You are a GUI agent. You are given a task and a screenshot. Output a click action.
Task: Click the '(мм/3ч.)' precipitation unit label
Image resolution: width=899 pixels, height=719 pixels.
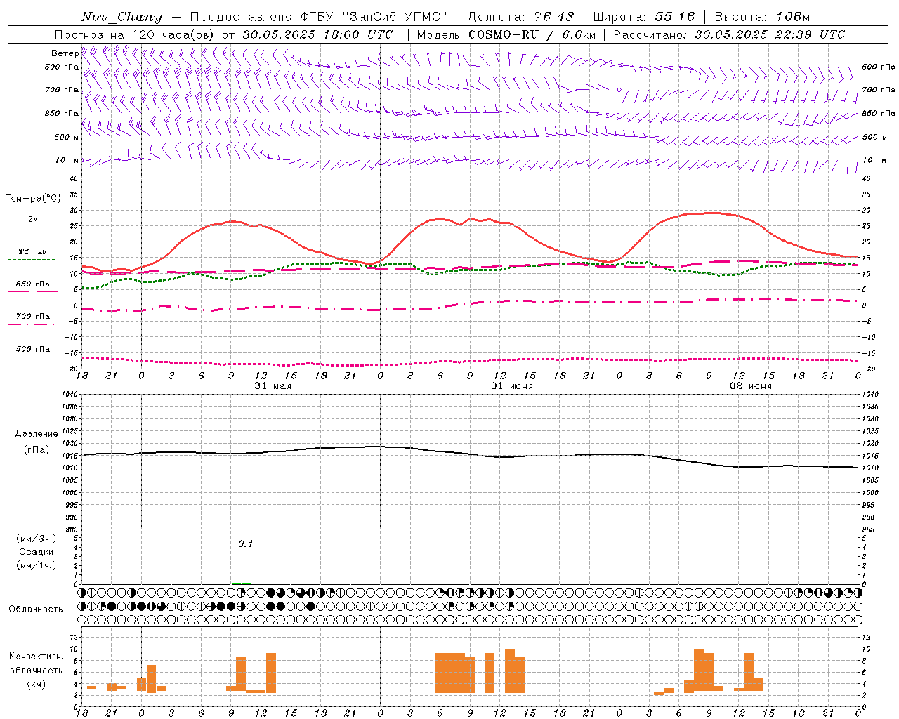[37, 539]
